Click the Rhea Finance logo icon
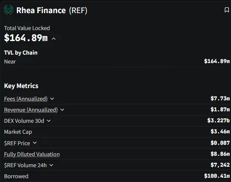This screenshot has width=231, height=182. click(8, 10)
